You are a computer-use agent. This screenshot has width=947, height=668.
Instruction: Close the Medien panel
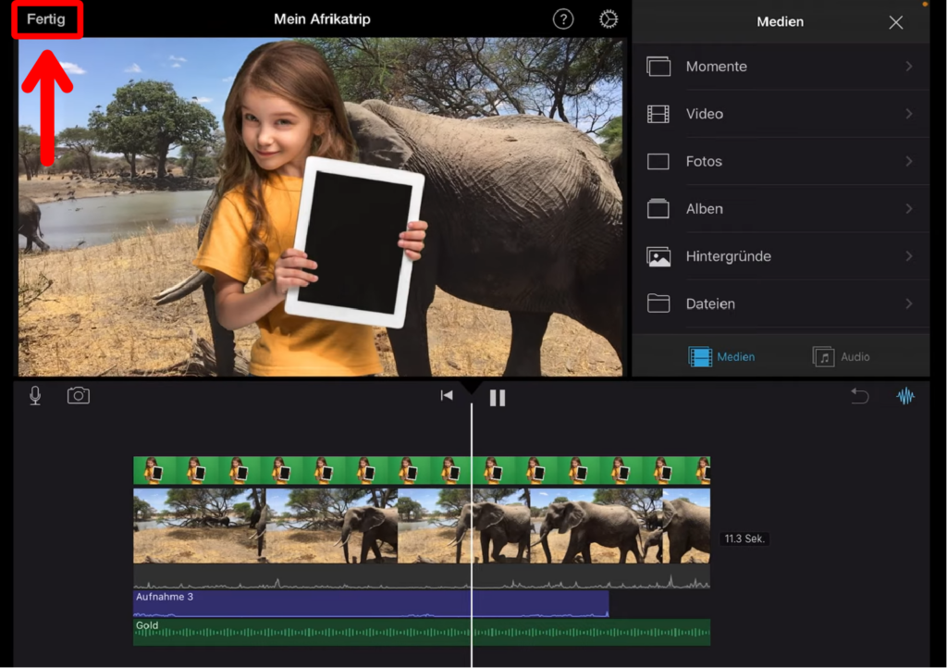pyautogui.click(x=895, y=23)
